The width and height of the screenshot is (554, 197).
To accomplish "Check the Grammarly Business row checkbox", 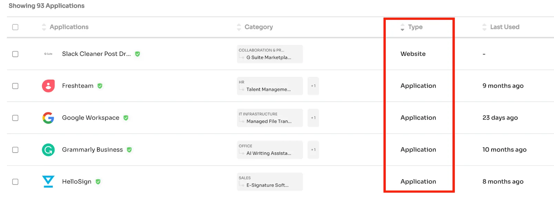I will coord(15,150).
